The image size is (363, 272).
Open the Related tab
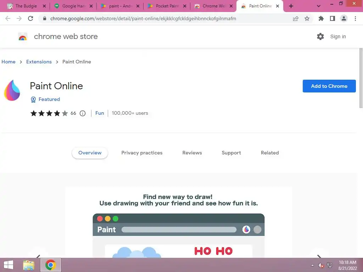tap(270, 153)
